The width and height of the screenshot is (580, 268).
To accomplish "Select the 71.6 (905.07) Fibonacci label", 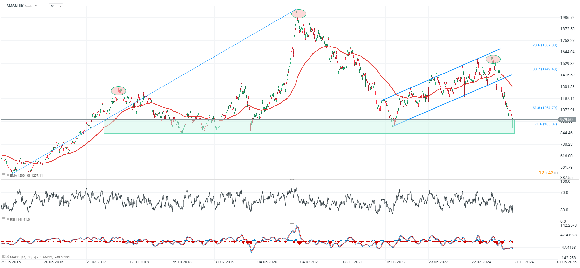I will 546,124.
